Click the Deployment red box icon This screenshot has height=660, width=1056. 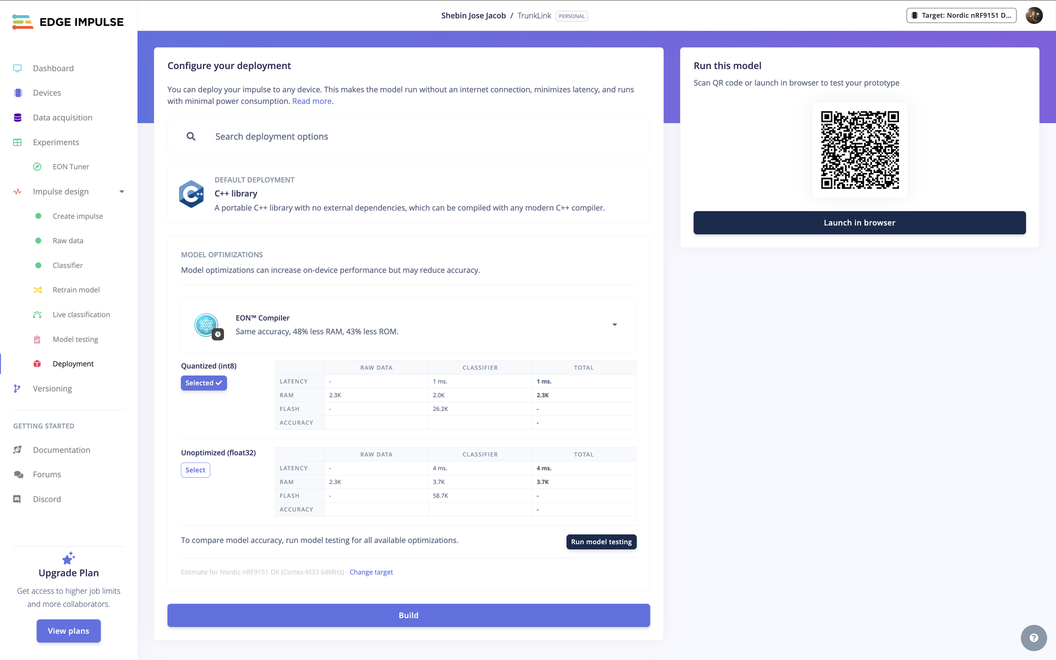pos(37,364)
